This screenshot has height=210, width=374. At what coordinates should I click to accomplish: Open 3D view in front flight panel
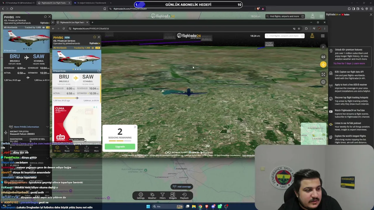57,148
